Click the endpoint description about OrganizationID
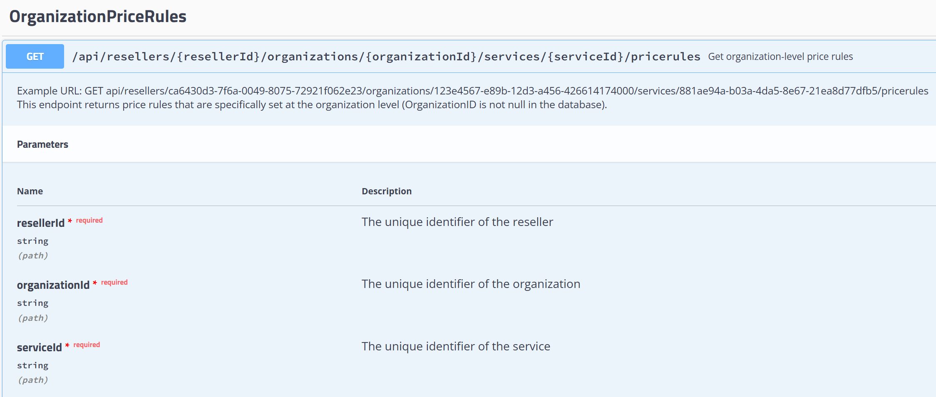936x397 pixels. (312, 105)
